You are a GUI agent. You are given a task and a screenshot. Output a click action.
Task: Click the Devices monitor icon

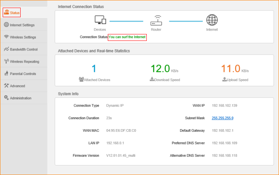(x=100, y=20)
